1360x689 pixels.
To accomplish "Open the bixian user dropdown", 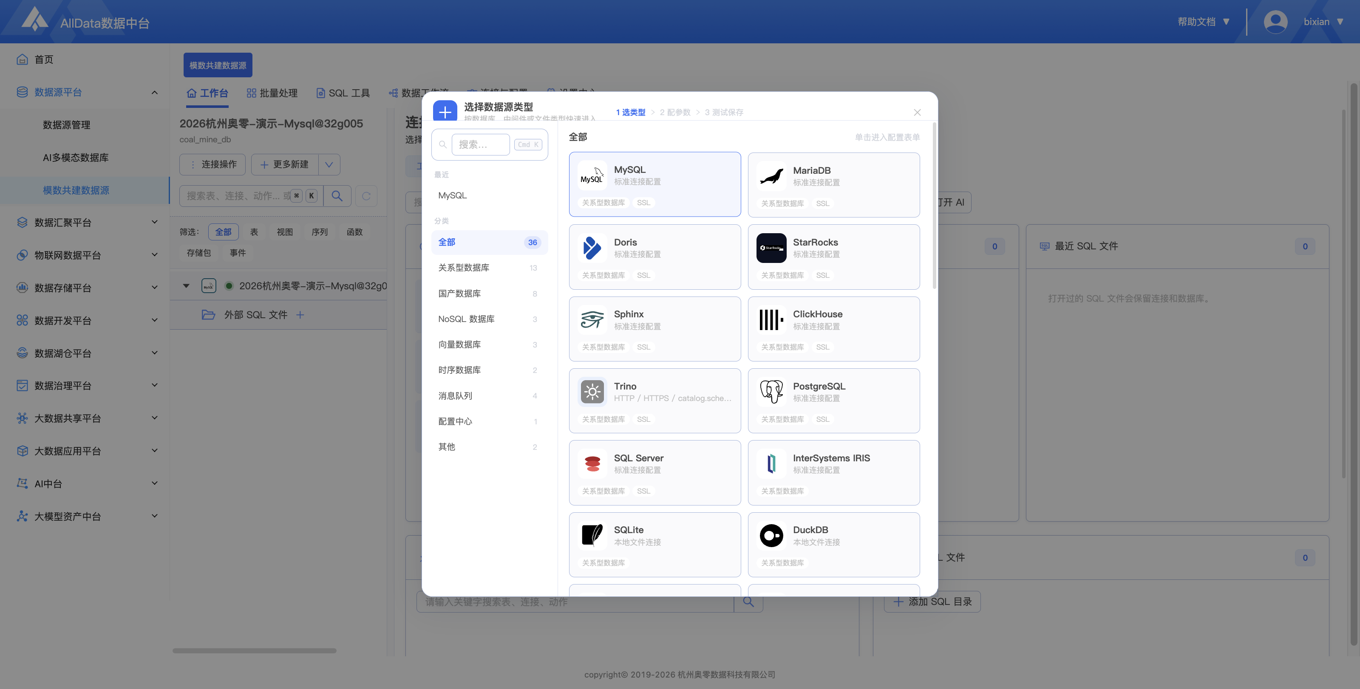I will pos(1323,22).
